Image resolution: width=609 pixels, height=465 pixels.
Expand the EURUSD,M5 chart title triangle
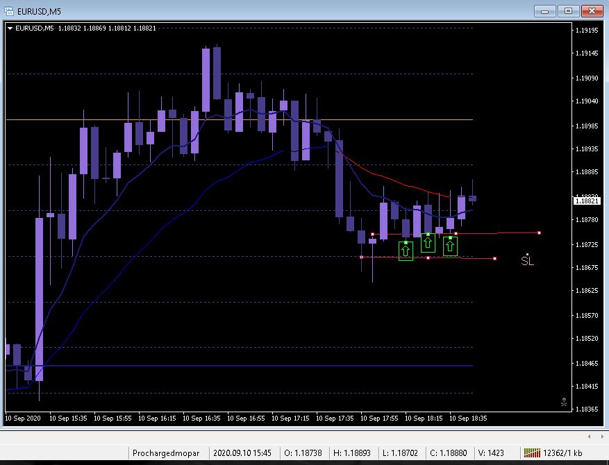coord(10,28)
